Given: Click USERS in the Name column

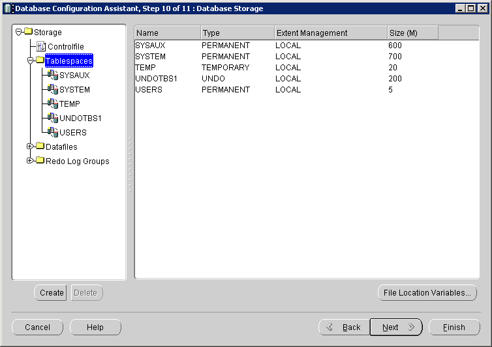Looking at the screenshot, I should click(149, 90).
